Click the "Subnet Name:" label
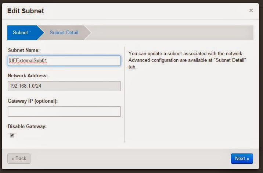 coord(24,50)
